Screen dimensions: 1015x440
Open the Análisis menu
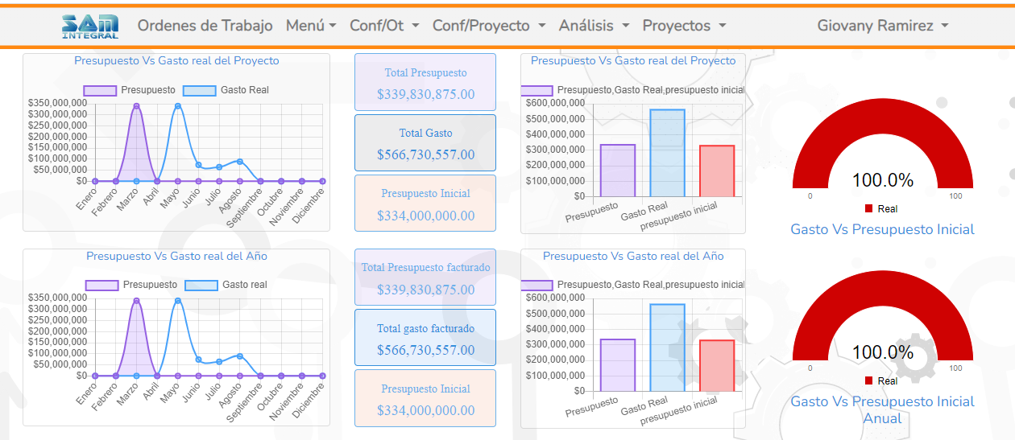[594, 26]
